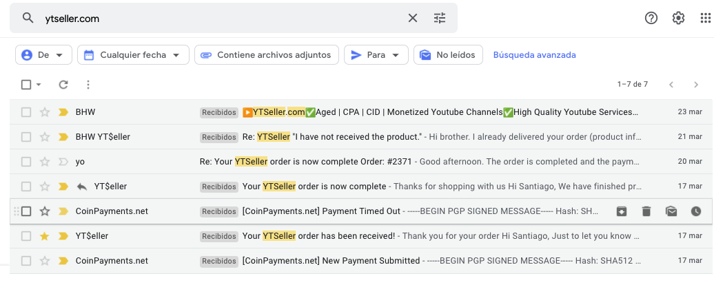This screenshot has width=714, height=287.
Task: Open the Cualquier fecha date dropdown
Action: pyautogui.click(x=133, y=54)
